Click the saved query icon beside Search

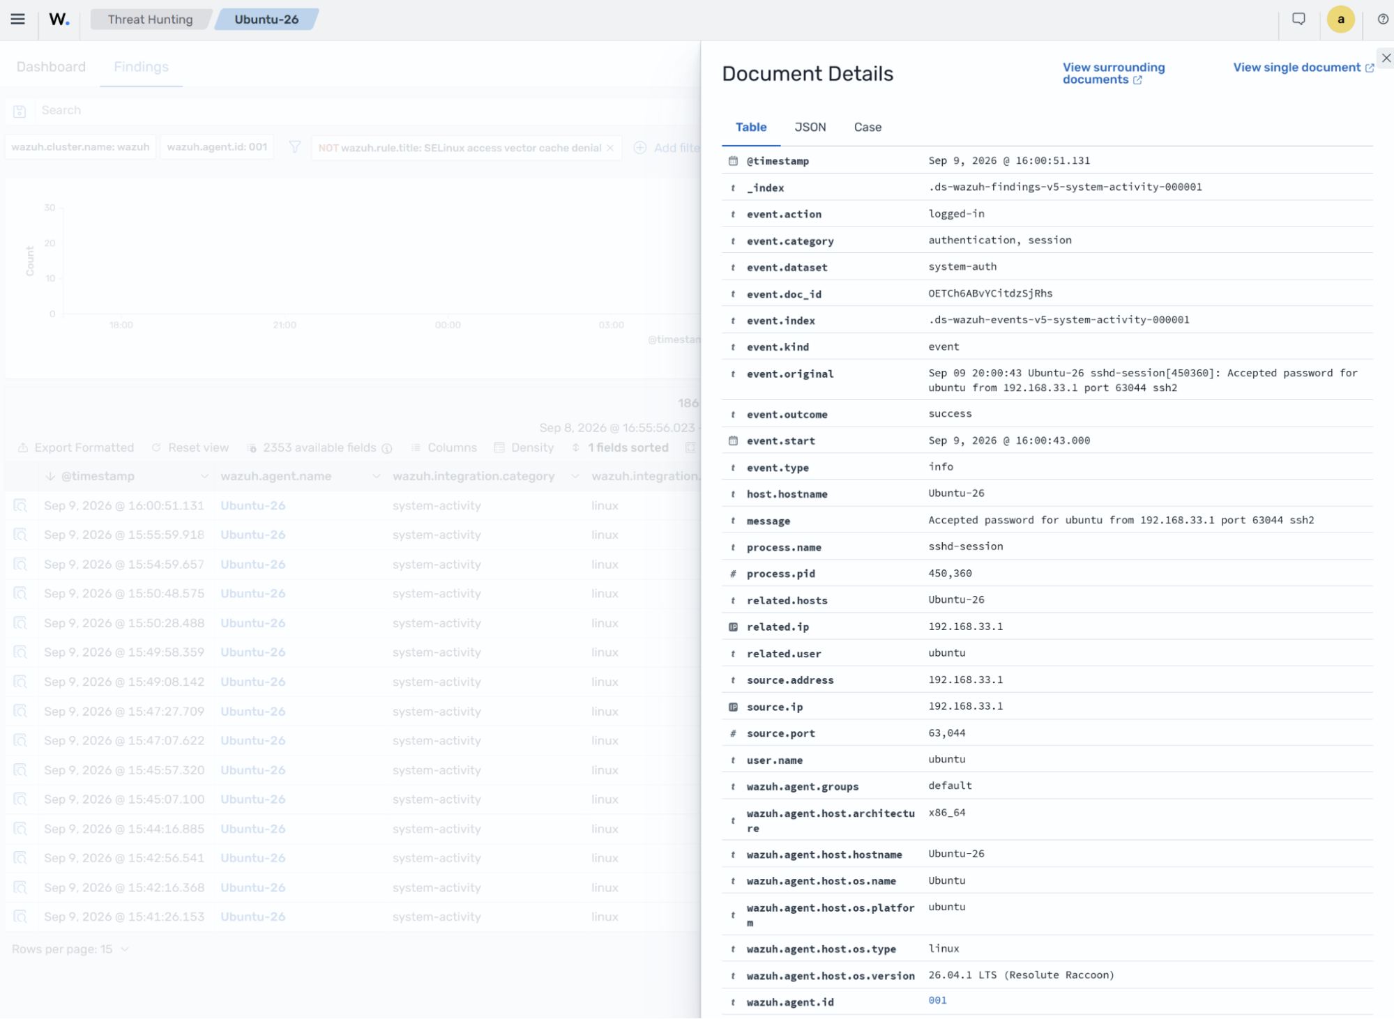pos(20,111)
